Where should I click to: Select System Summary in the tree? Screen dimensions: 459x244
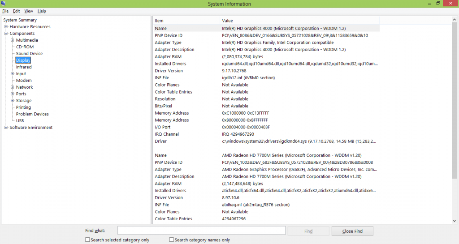tap(20, 20)
